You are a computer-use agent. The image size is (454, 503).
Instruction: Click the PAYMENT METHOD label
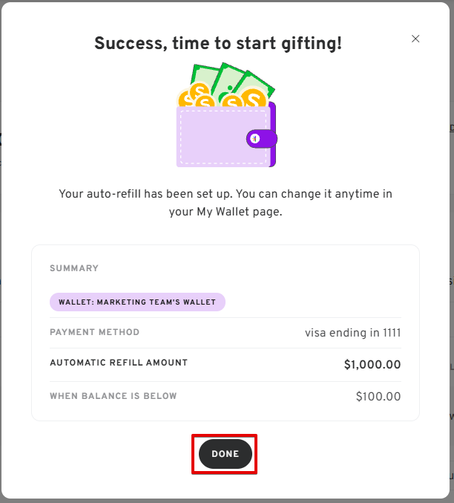coord(94,332)
